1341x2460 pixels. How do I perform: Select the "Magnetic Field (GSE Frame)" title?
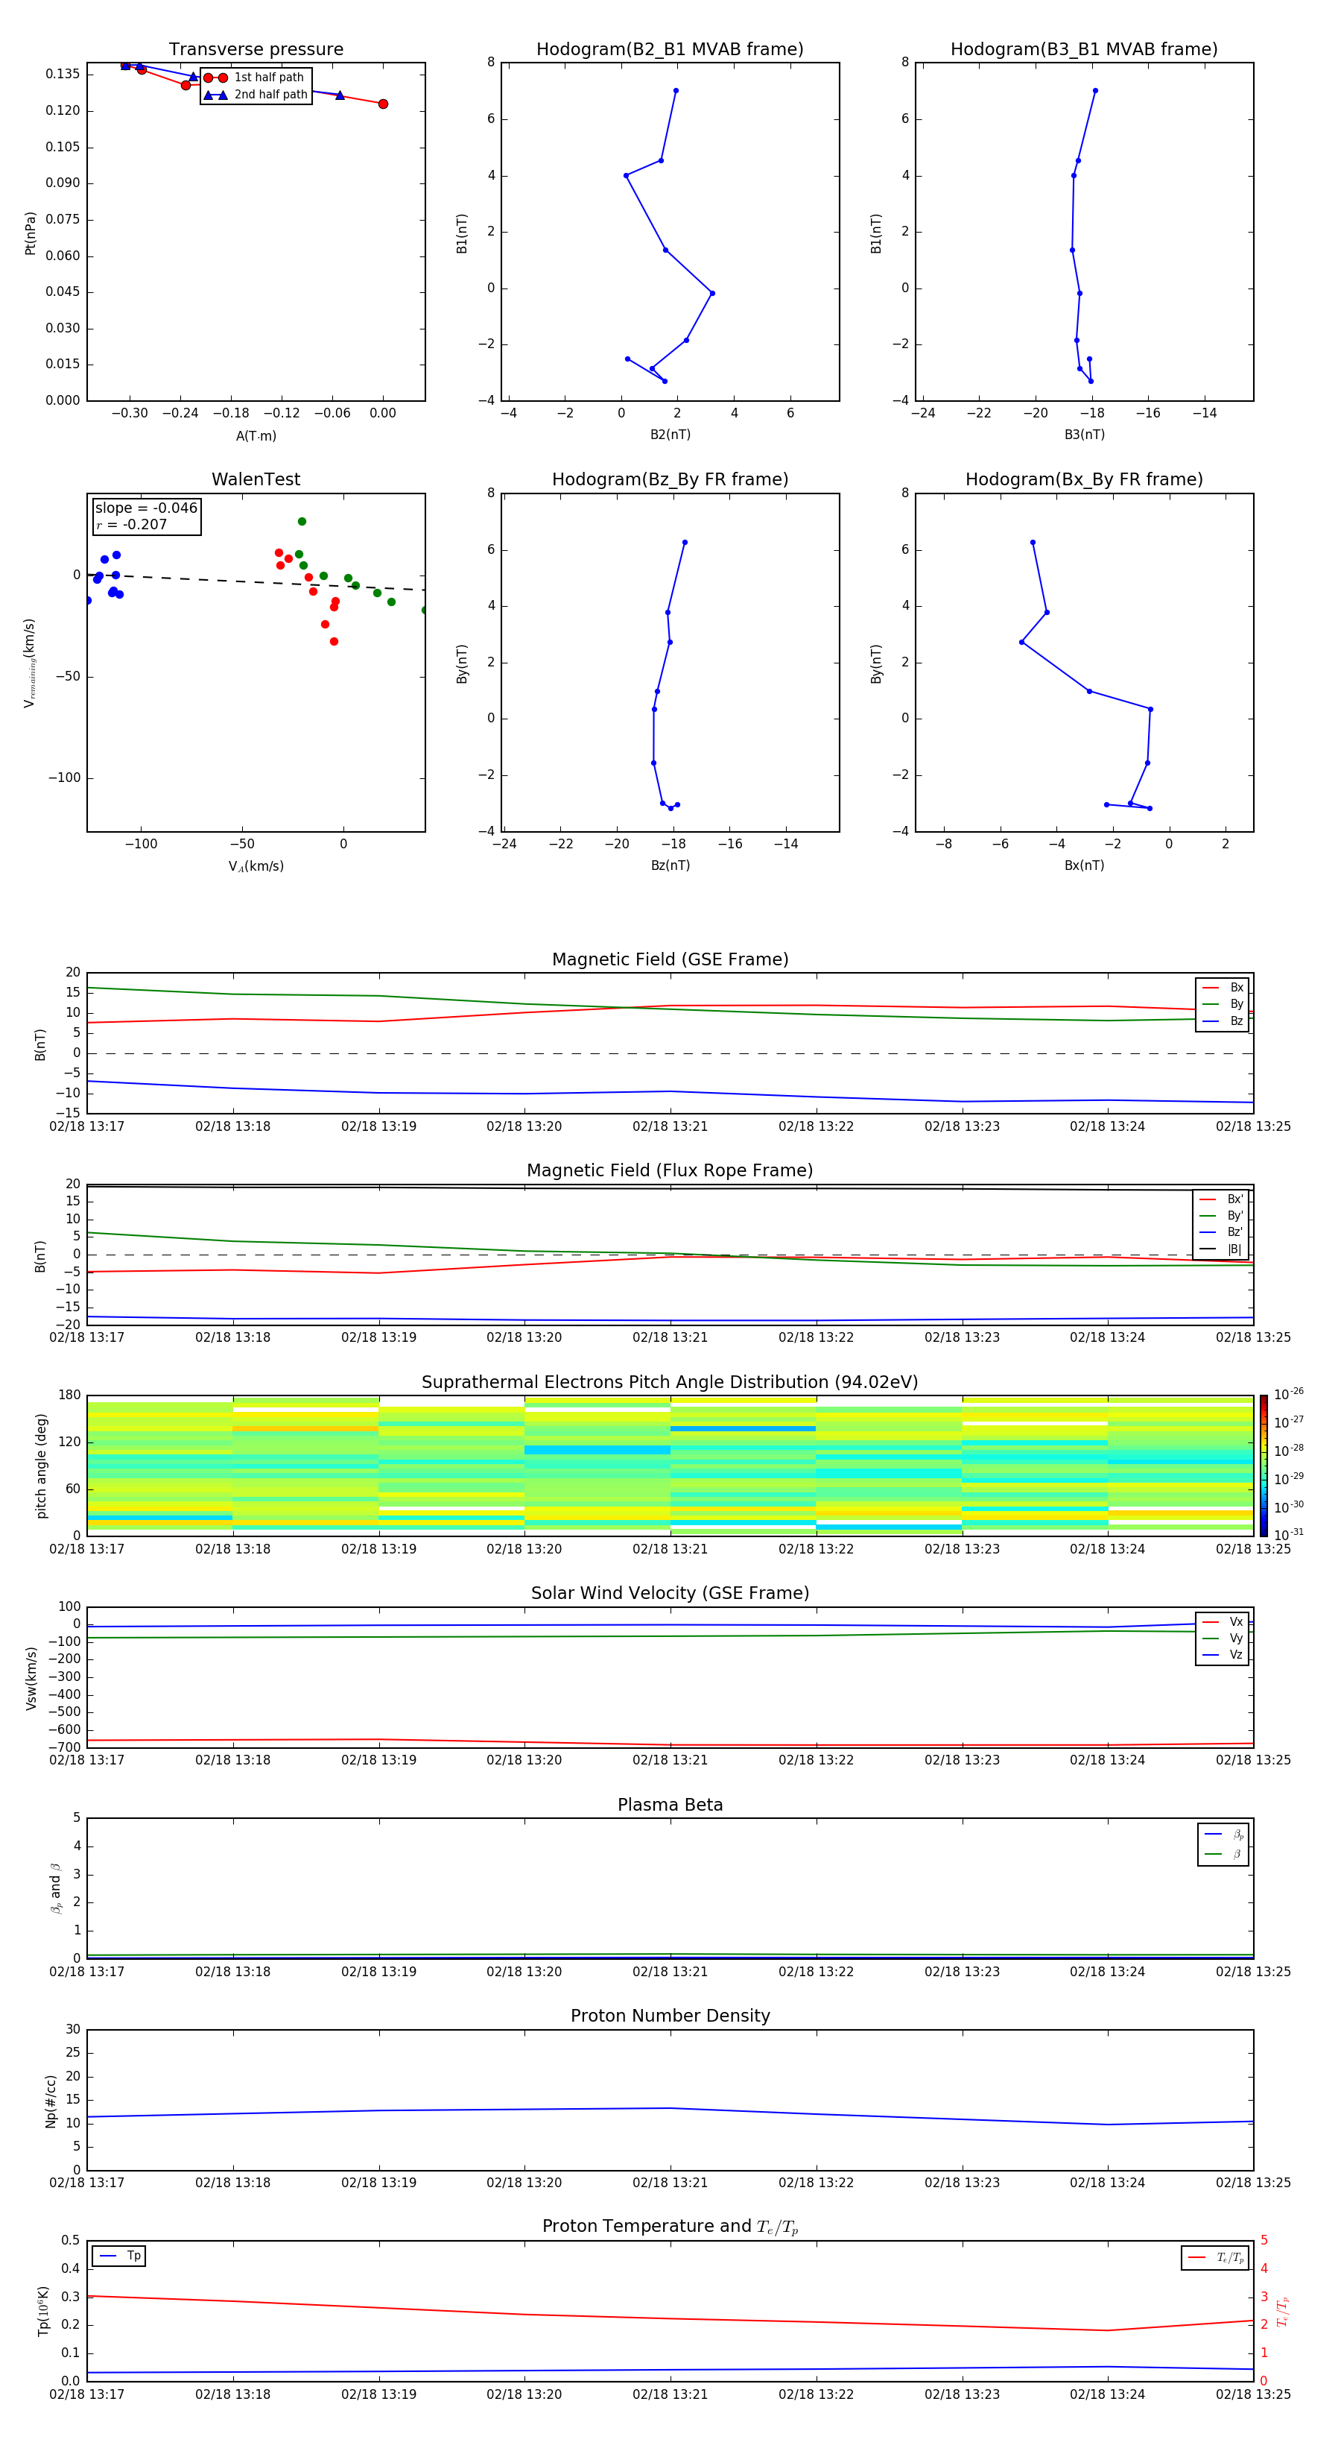pos(670,959)
